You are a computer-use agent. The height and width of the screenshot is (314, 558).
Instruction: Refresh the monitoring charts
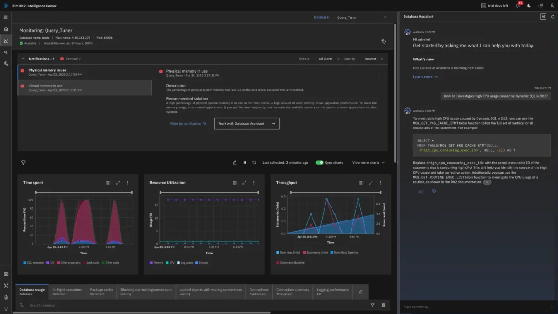[x=254, y=163]
